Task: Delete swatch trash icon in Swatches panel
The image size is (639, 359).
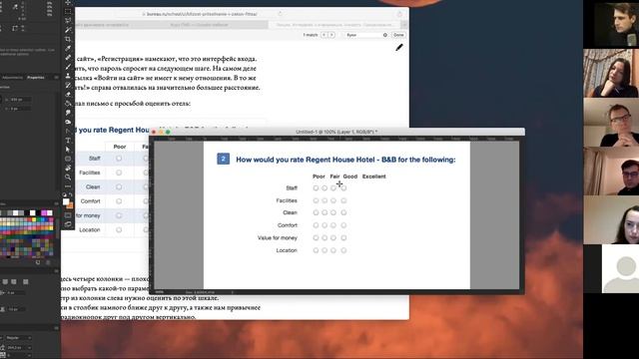Action: pyautogui.click(x=48, y=262)
